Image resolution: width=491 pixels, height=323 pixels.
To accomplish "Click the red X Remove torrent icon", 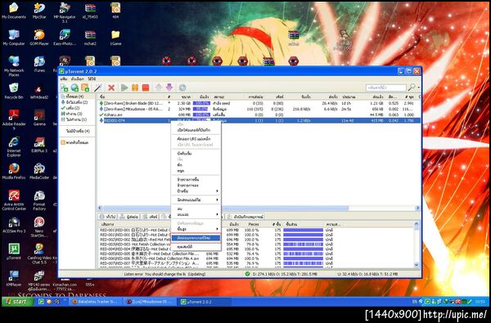I will [110, 87].
